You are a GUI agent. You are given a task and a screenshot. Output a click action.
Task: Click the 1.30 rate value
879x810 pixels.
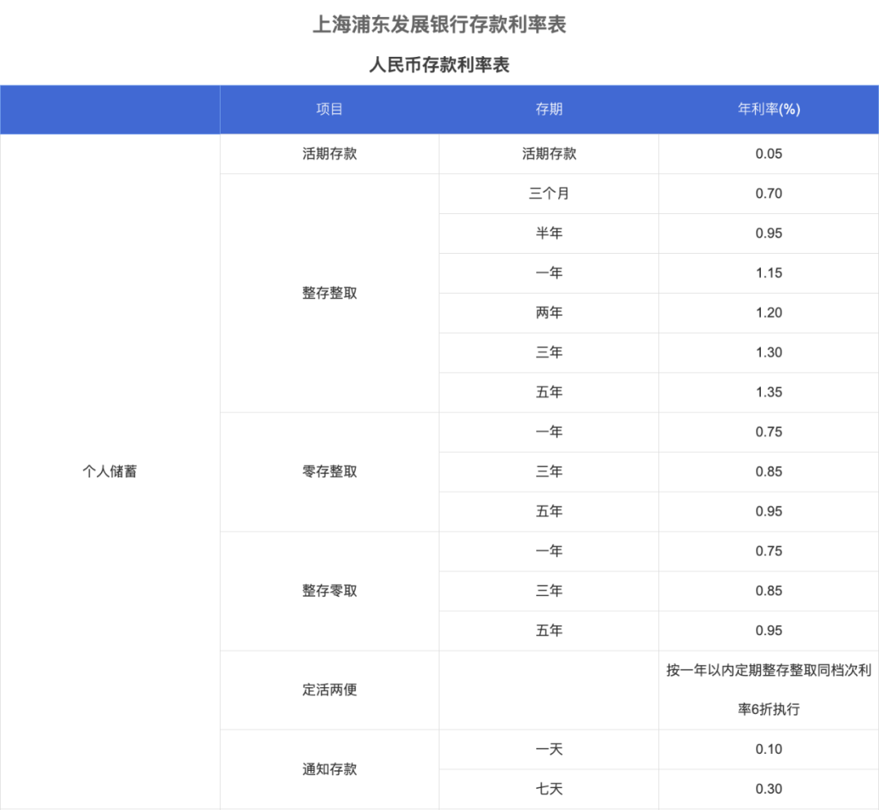click(x=768, y=353)
